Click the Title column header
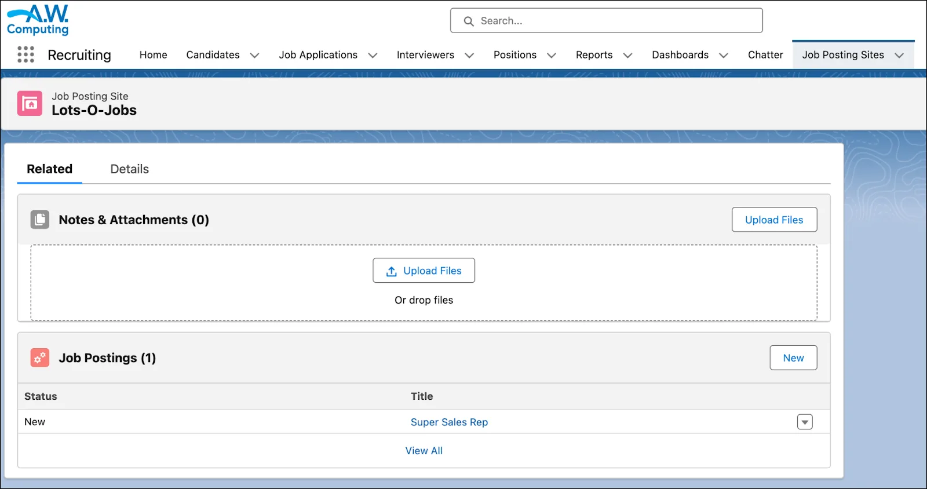The width and height of the screenshot is (927, 489). tap(422, 396)
